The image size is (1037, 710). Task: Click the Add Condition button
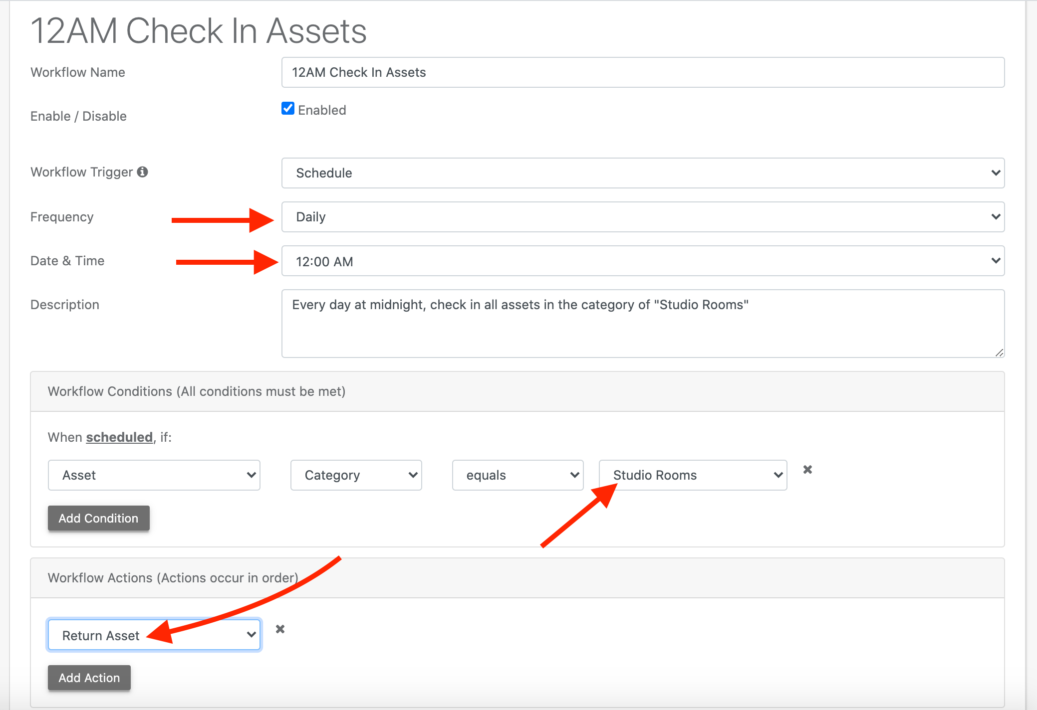pyautogui.click(x=99, y=518)
